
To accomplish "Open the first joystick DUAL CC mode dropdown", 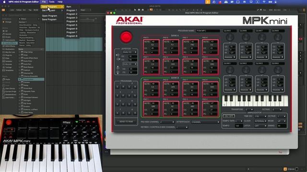I will 130,52.
